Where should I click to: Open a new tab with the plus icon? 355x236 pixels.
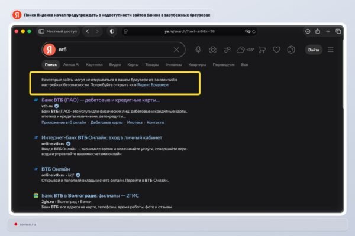click(328, 31)
